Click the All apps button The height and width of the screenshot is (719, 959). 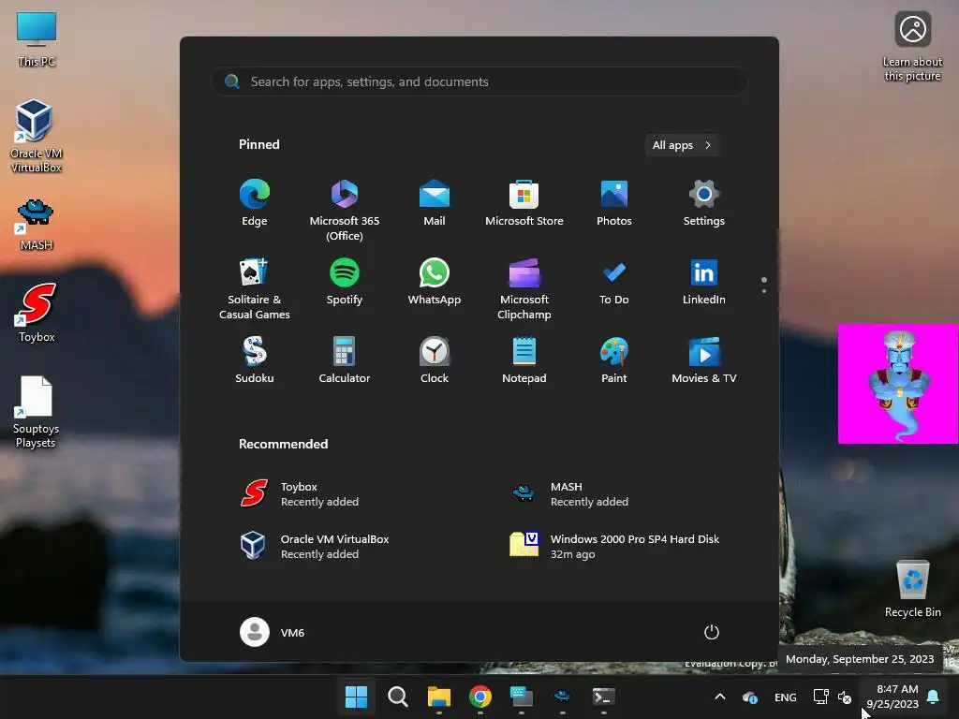coord(682,145)
